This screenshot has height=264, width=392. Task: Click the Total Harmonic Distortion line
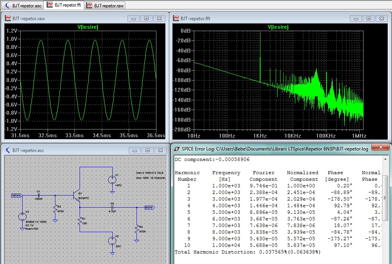click(248, 252)
